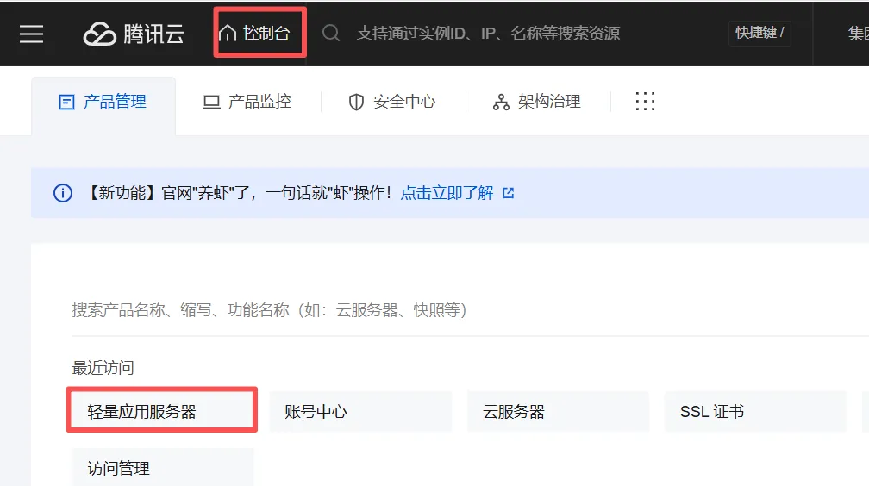Viewport: 869px width, 486px height.
Task: Switch to 安全中心 tab
Action: coord(391,102)
